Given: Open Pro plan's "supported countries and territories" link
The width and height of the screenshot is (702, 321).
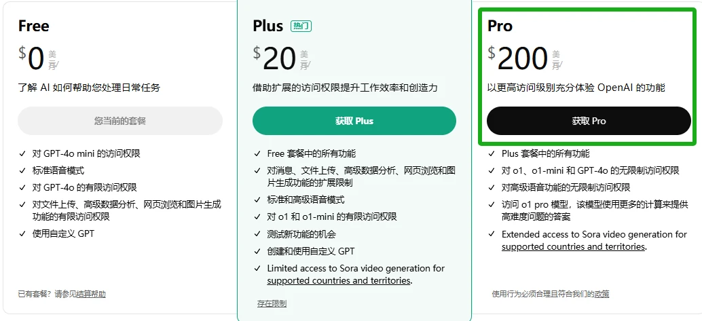Looking at the screenshot, I should tap(573, 246).
